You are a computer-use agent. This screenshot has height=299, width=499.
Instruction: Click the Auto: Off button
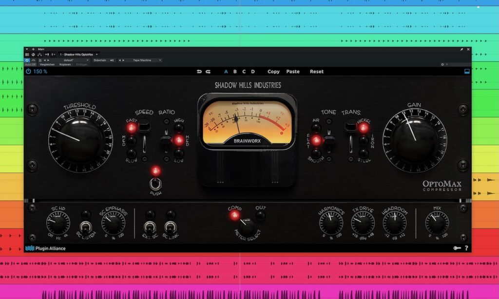click(30, 65)
